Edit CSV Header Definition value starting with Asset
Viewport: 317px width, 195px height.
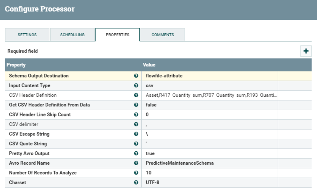coord(210,95)
